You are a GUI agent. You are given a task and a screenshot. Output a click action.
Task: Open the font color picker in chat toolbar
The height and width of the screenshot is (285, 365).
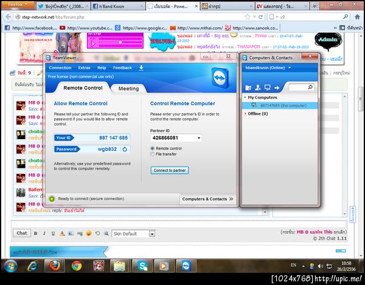pyautogui.click(x=62, y=233)
